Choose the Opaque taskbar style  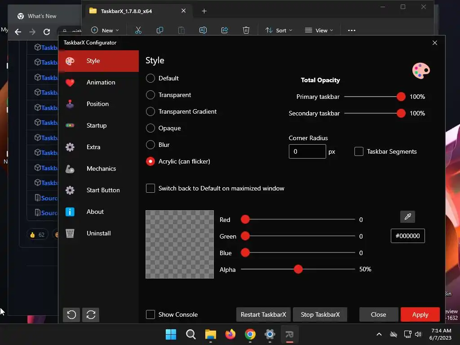tap(150, 128)
